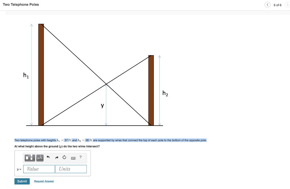Reset the answer box
The height and width of the screenshot is (189, 290).
coord(64,157)
